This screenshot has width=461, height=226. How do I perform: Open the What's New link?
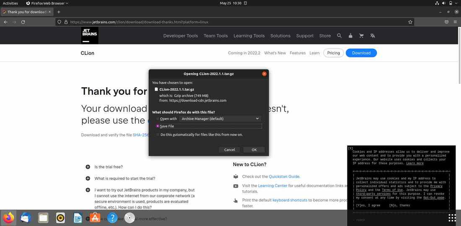point(275,53)
